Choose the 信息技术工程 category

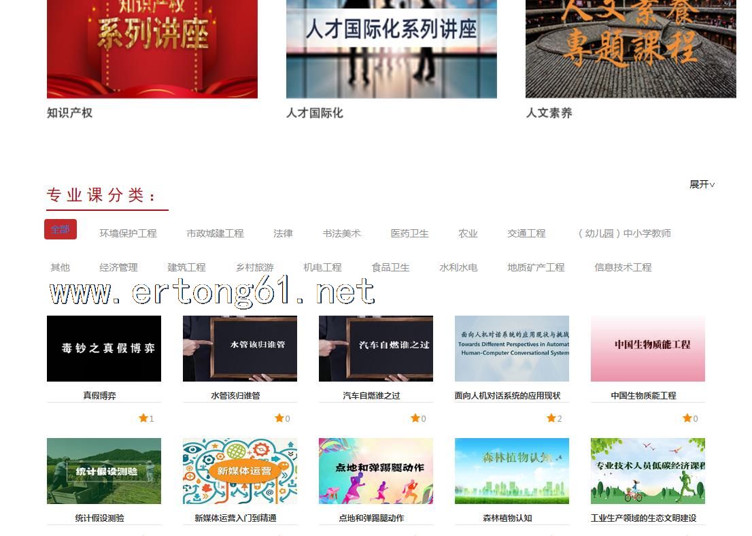click(623, 267)
